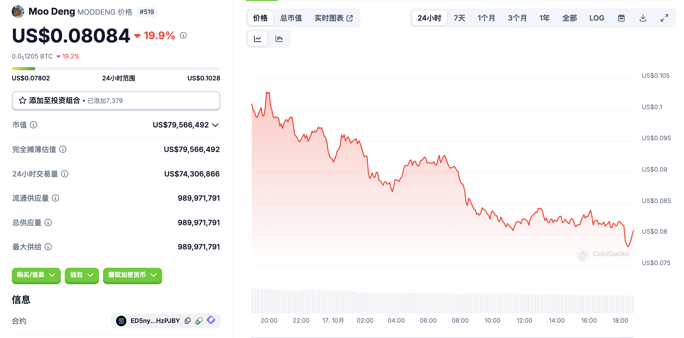Copy the ED5ny...HzPJBY contract address
The height and width of the screenshot is (338, 684).
(188, 321)
